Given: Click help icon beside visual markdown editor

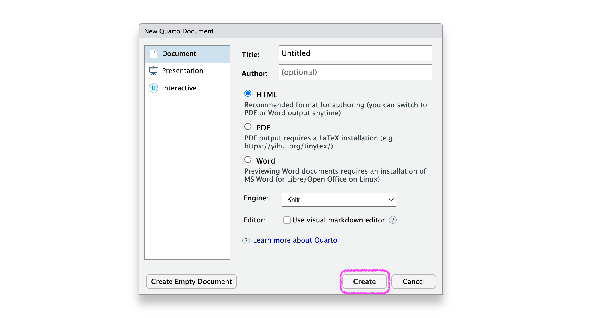Looking at the screenshot, I should point(393,220).
